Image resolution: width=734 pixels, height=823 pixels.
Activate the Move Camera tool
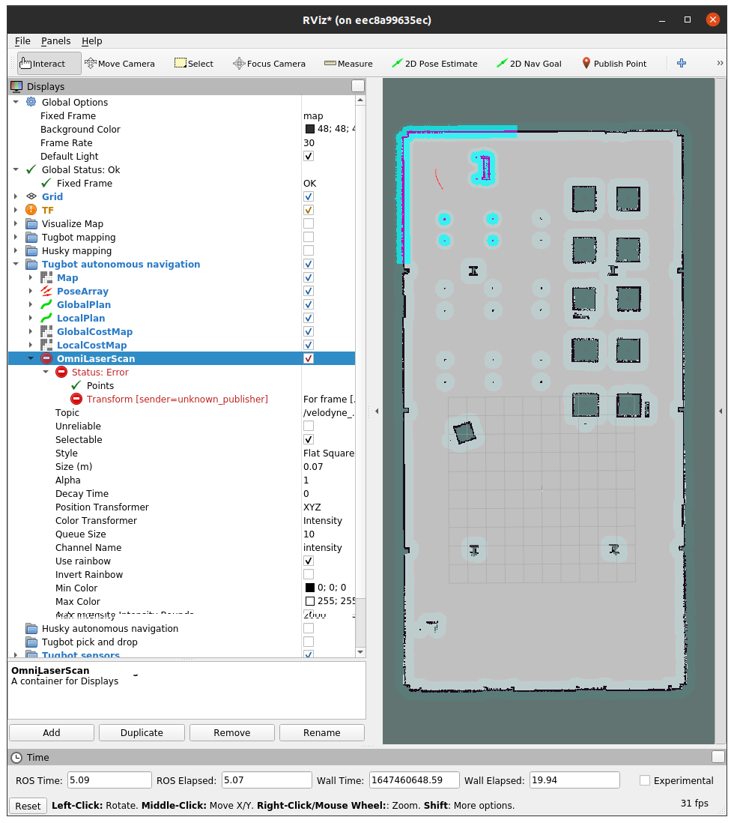[x=120, y=64]
